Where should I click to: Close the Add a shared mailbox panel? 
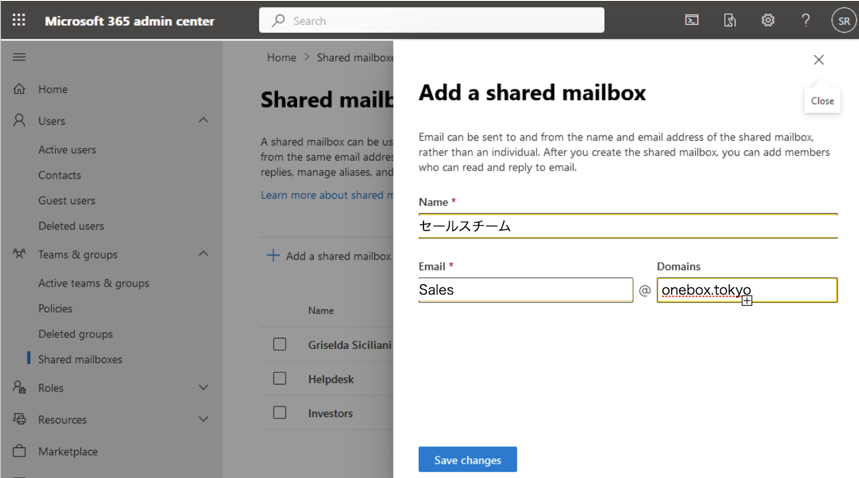(819, 60)
